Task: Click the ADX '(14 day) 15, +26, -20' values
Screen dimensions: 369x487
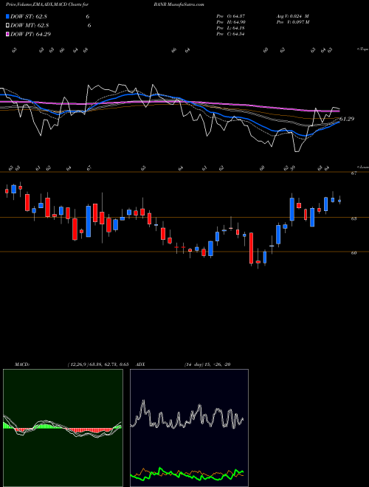Action: pos(207,365)
